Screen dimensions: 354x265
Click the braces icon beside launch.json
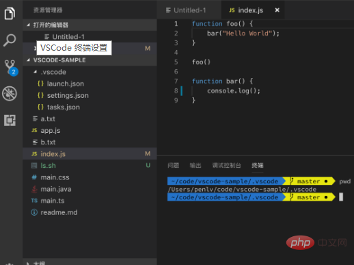pos(40,84)
